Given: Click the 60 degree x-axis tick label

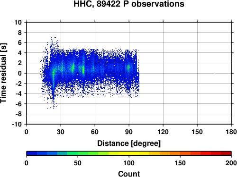Looking at the screenshot, I should pos(95,132).
